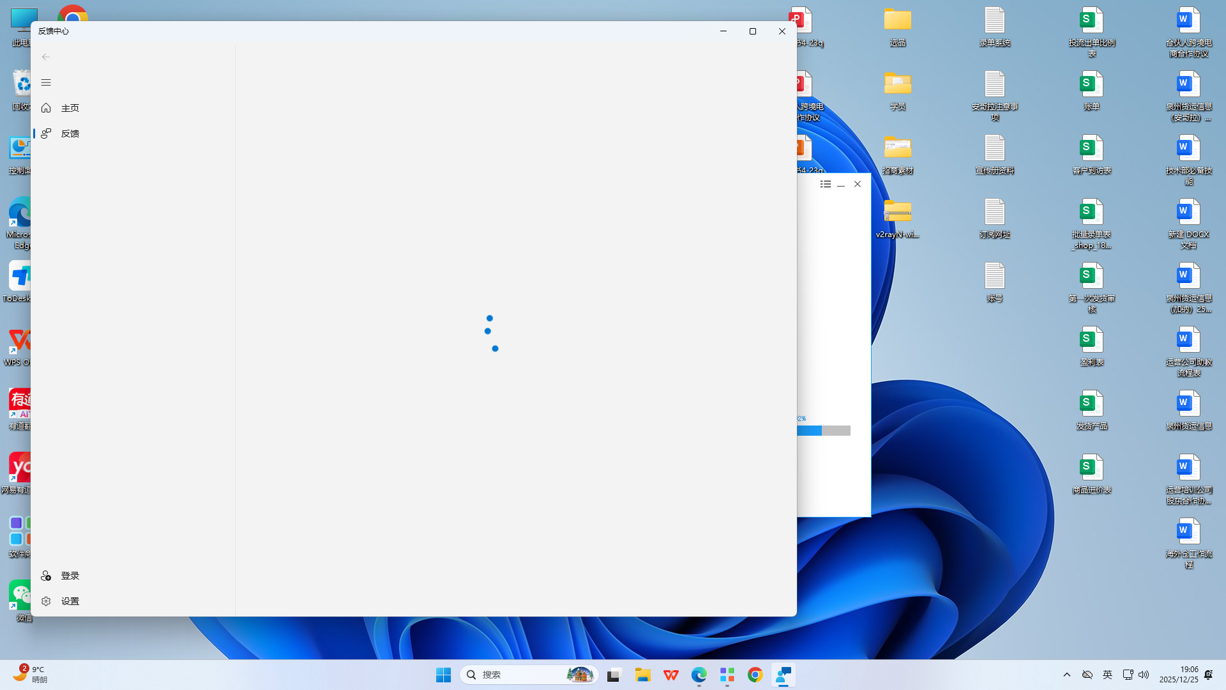Open the volume control tray icon
This screenshot has height=690, width=1226.
[1144, 675]
